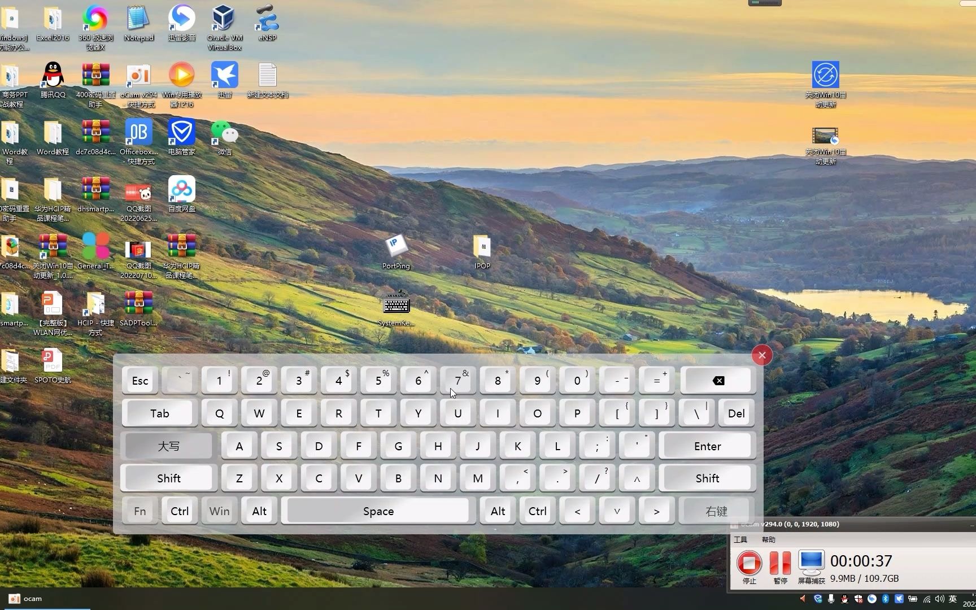Viewport: 976px width, 610px height.
Task: Click the volume icon in tray
Action: [x=939, y=599]
